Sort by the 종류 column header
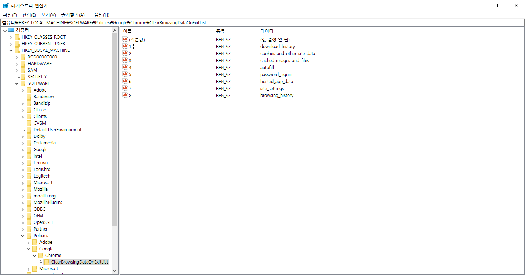 [236, 31]
